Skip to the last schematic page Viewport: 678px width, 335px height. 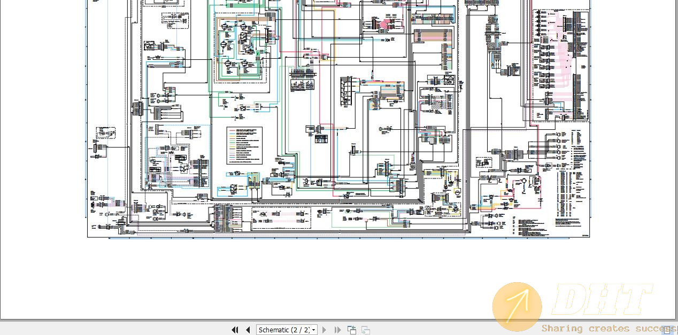[337, 330]
